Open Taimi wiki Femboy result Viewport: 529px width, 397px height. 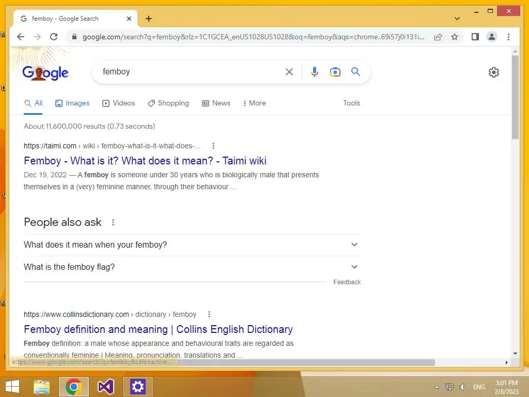pyautogui.click(x=145, y=161)
